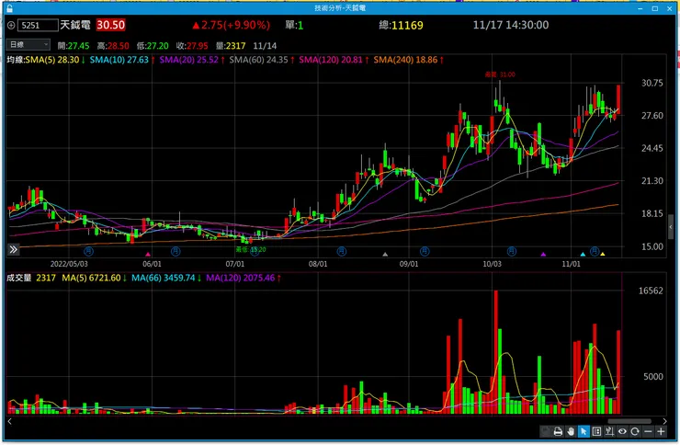
Task: Select the hand pan tool
Action: 571,431
